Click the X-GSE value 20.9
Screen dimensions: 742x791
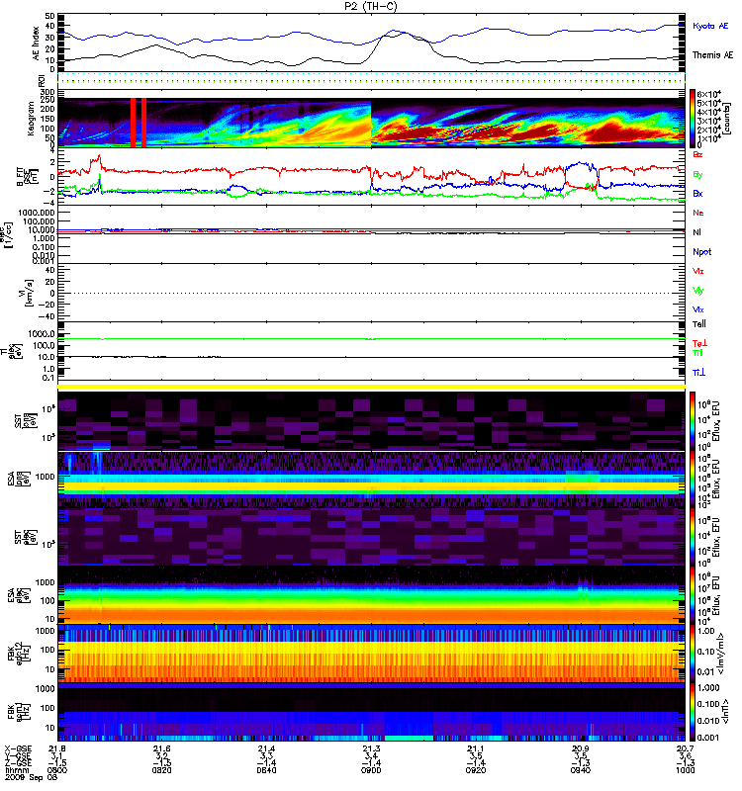coord(581,749)
